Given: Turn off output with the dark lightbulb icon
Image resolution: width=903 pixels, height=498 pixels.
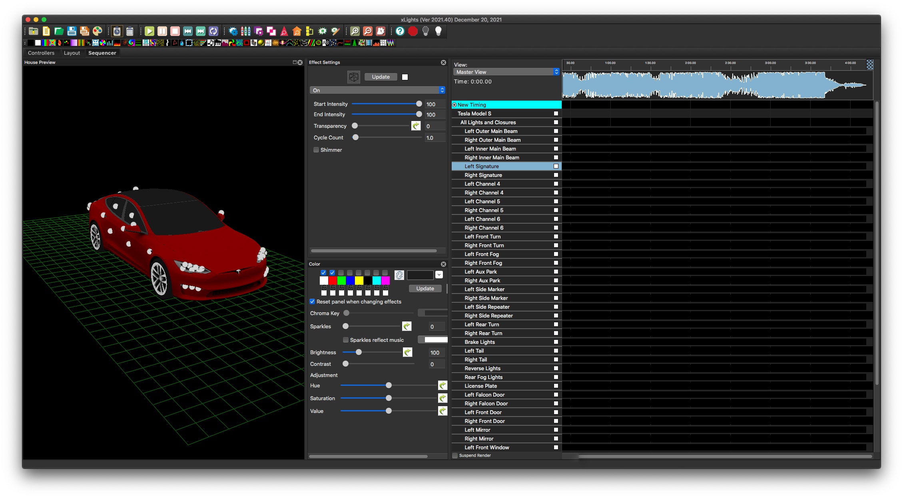Looking at the screenshot, I should point(426,31).
